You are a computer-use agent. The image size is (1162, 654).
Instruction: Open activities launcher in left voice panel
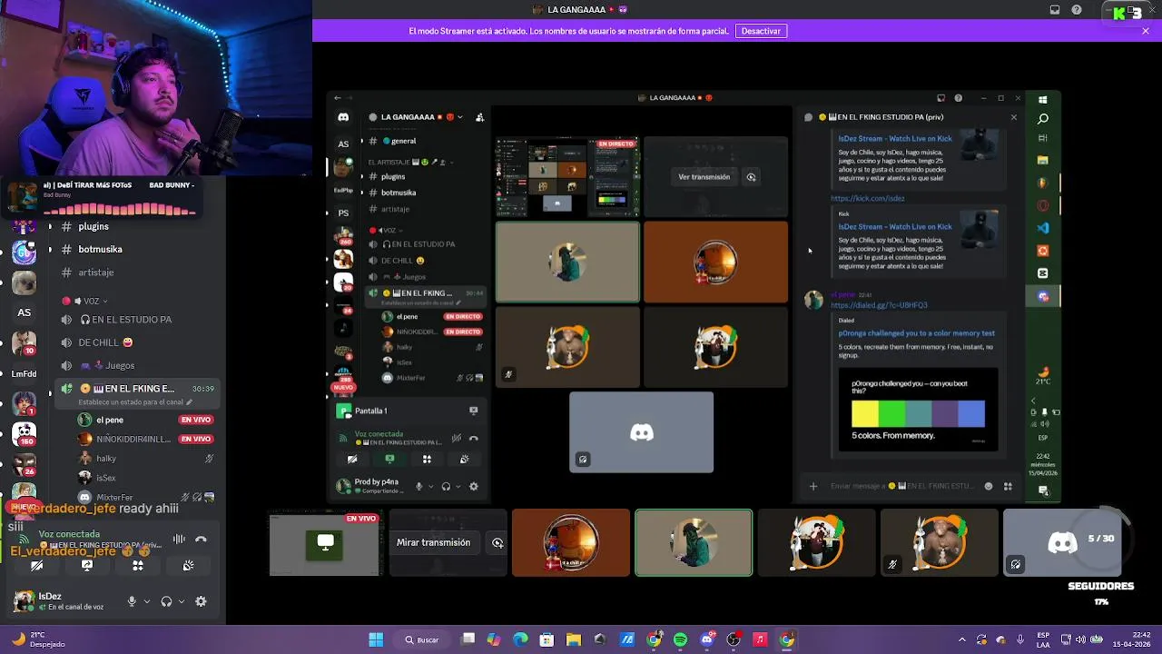click(138, 565)
